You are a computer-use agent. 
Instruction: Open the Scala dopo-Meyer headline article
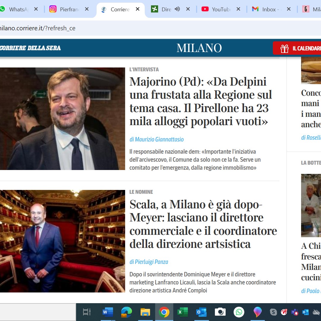[203, 224]
